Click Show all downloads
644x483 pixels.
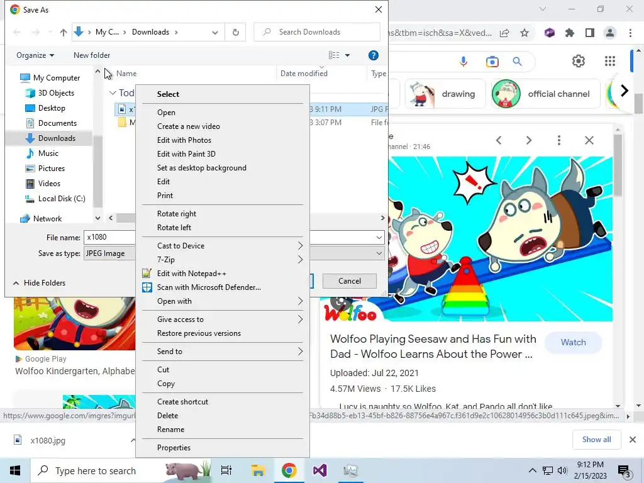coord(596,440)
